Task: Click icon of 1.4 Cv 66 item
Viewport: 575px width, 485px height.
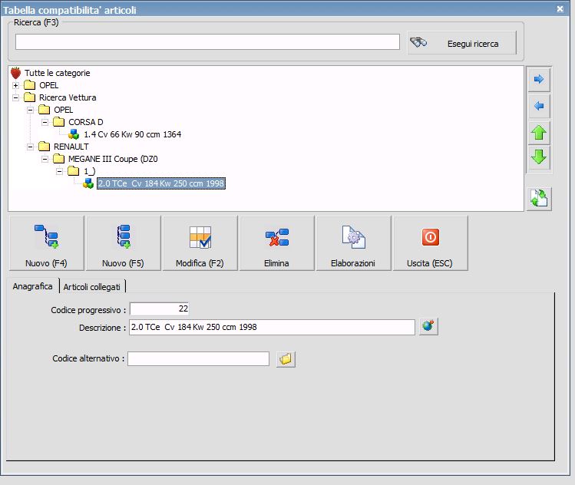Action: (x=74, y=134)
